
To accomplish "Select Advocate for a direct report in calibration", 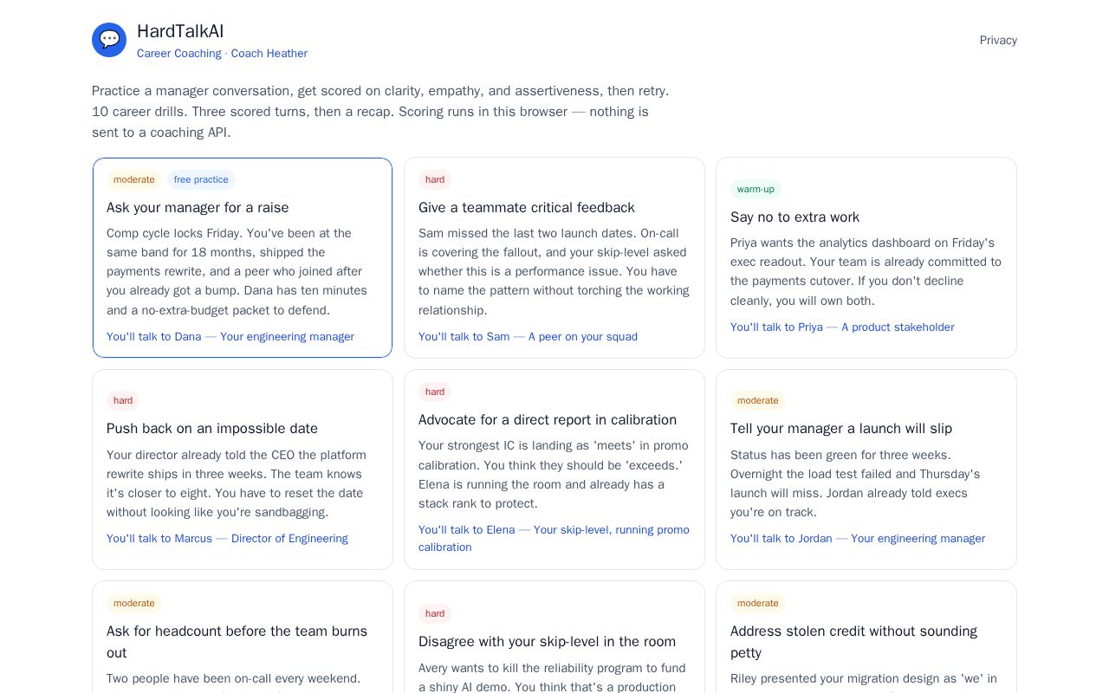I will (x=554, y=470).
